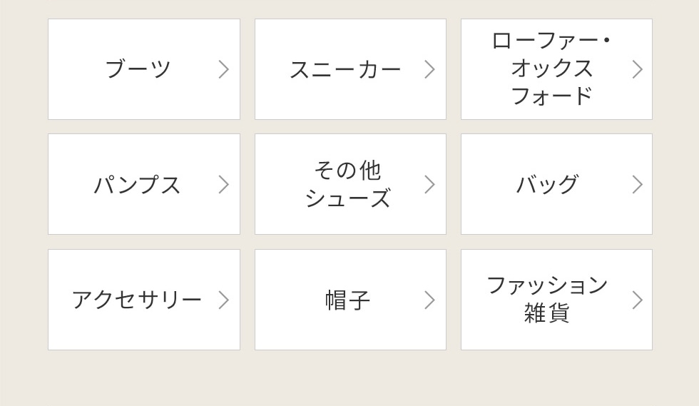The image size is (699, 406).
Task: Choose the ファッション text line
Action: pyautogui.click(x=547, y=285)
